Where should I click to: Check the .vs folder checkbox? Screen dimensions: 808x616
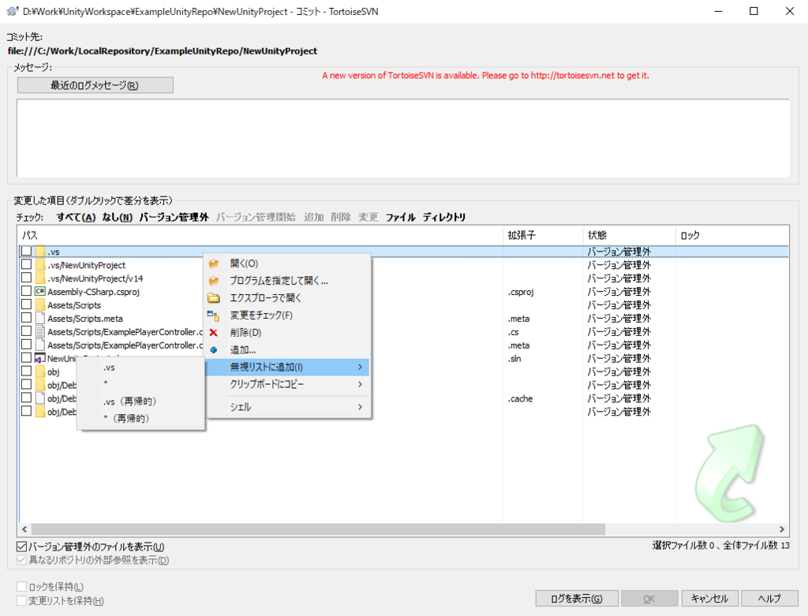click(x=26, y=251)
